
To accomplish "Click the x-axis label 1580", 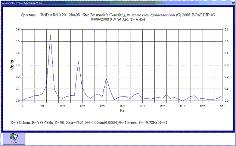I will [82, 106].
